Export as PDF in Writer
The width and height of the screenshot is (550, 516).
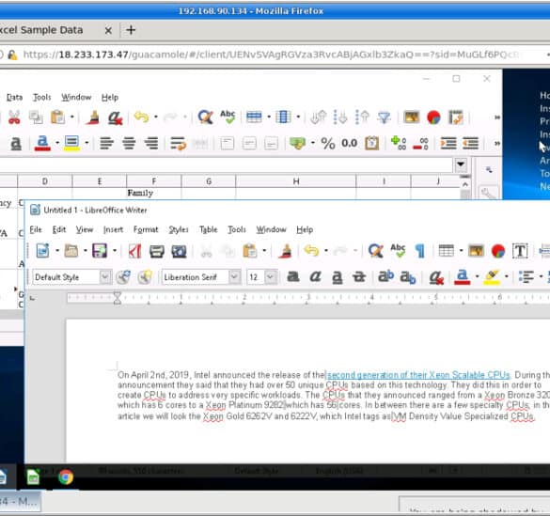pos(134,251)
